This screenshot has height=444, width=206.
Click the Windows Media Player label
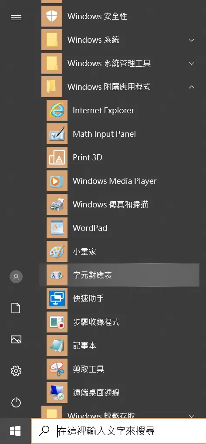coord(115,181)
